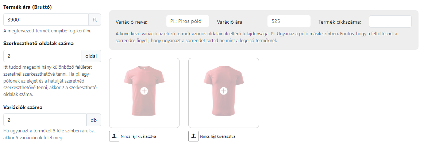424x148 pixels.
Task: Click the Ft currency suffix box
Action: (x=95, y=20)
